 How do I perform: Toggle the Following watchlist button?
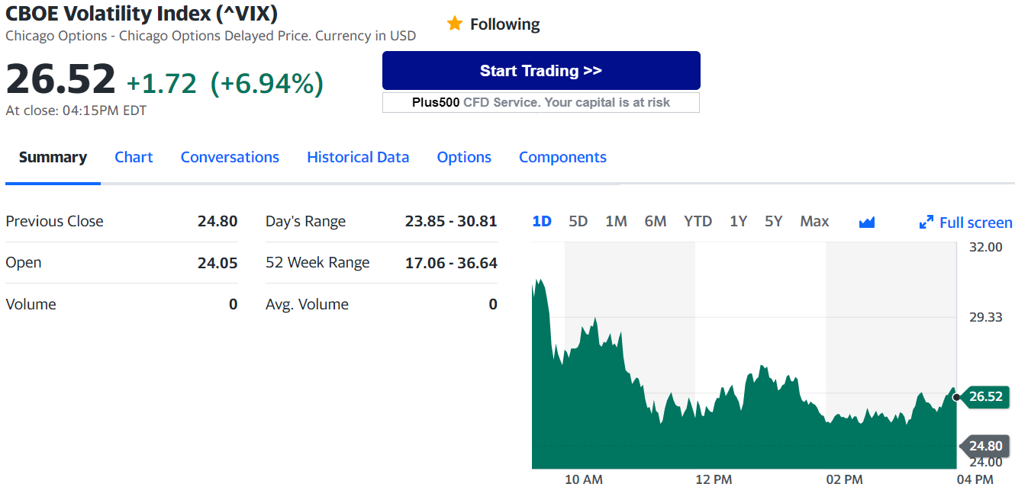[493, 24]
